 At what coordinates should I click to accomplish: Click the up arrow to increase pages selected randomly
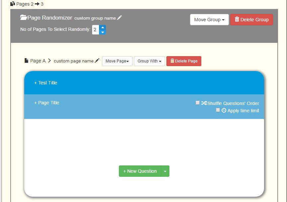click(x=102, y=28)
